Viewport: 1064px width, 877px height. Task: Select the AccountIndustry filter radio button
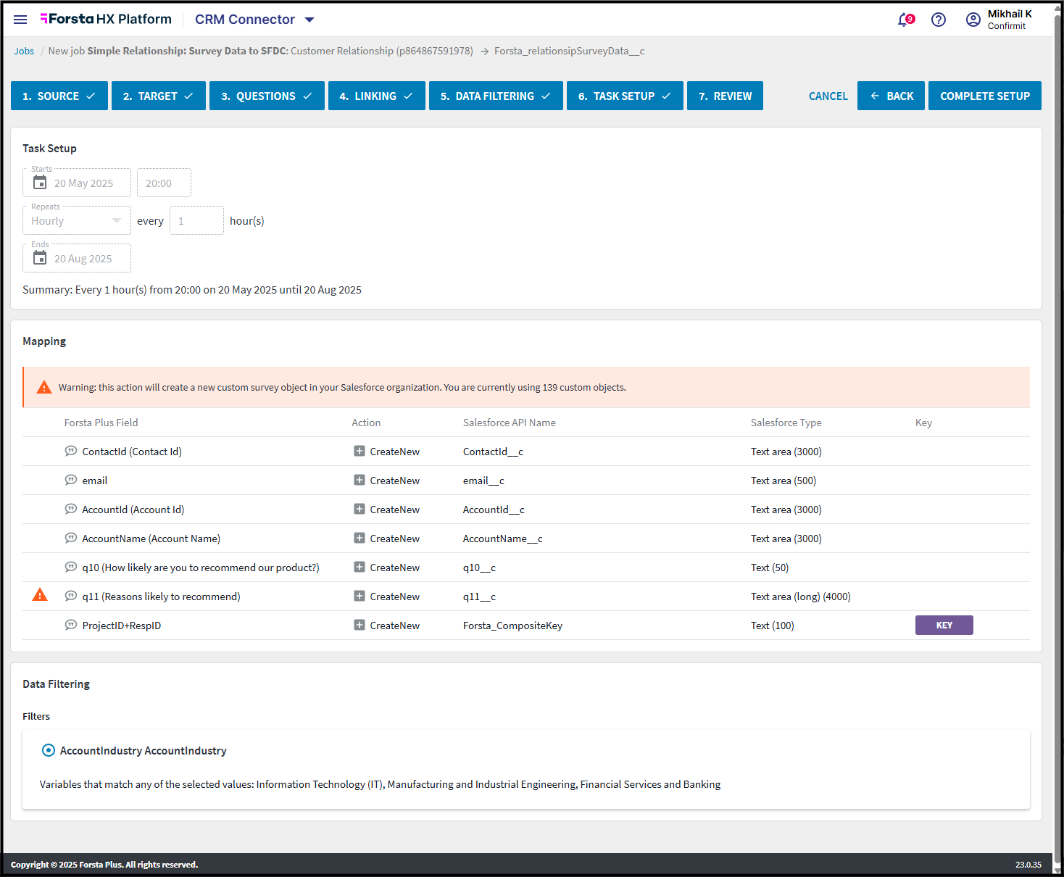click(48, 750)
